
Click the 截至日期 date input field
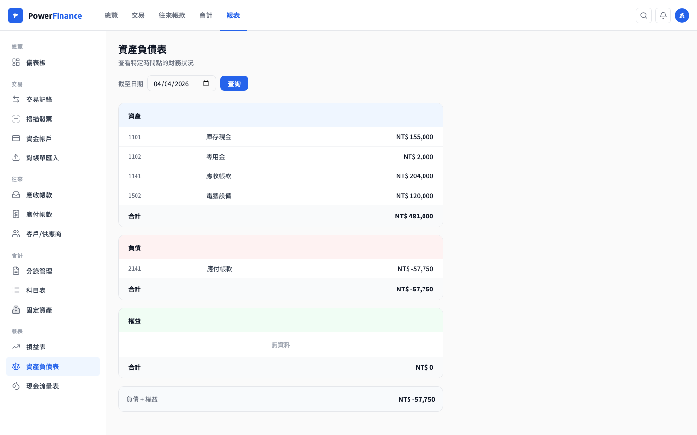(174, 84)
